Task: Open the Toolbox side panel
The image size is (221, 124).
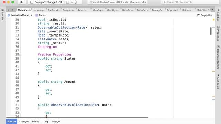Action: click(x=218, y=15)
